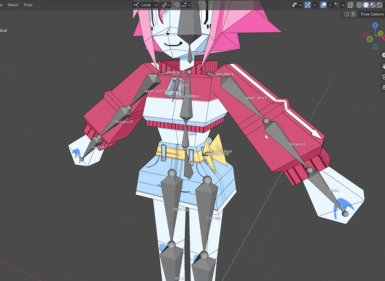Toggle the gizmo display button

308,5
